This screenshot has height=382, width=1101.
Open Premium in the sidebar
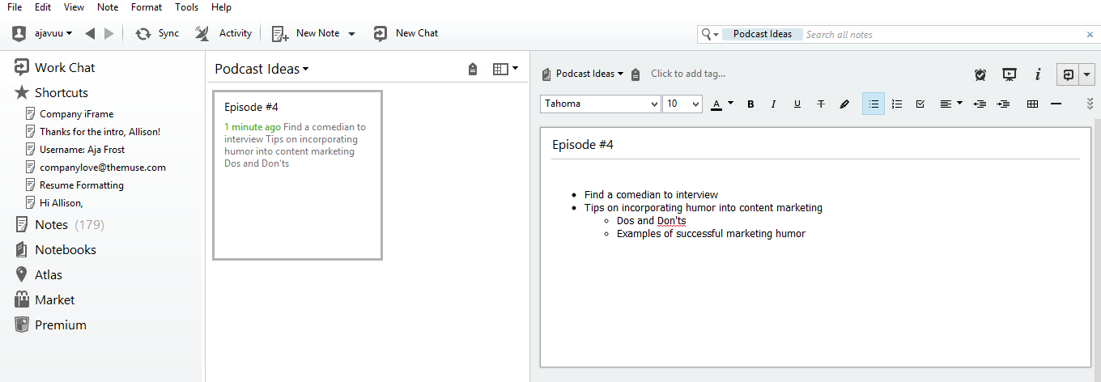tap(50, 325)
